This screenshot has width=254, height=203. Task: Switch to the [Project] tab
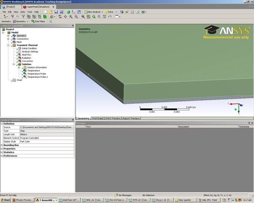click(11, 7)
